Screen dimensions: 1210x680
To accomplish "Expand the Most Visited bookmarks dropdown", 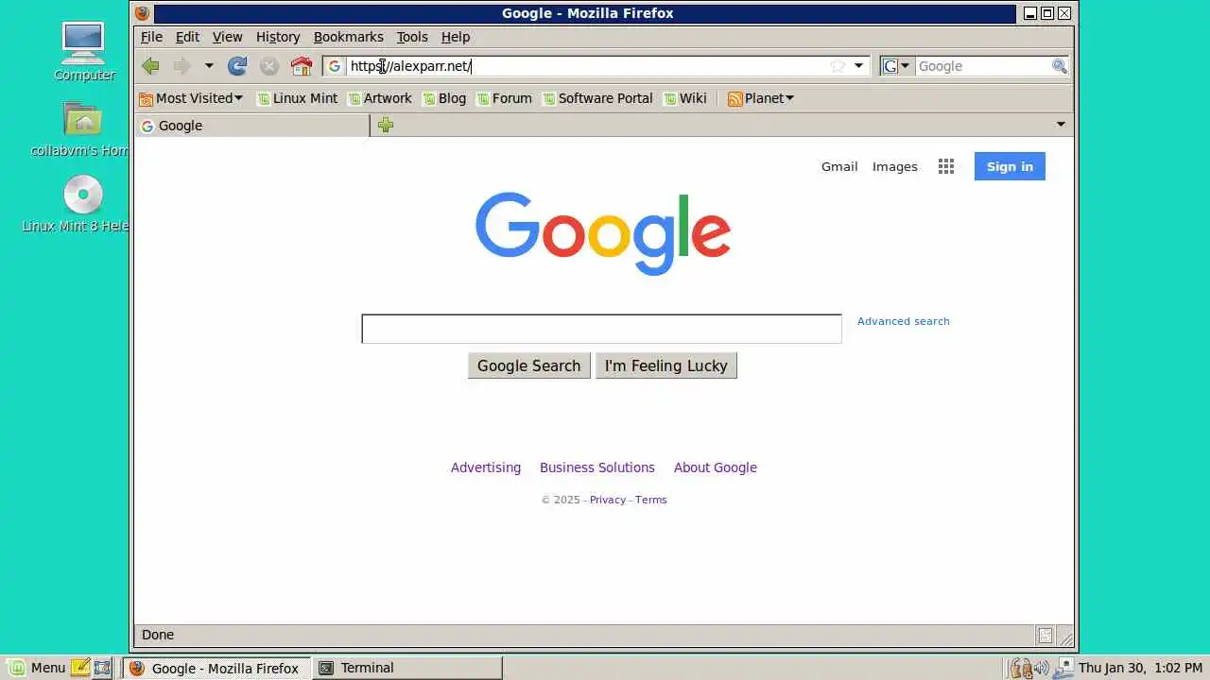I will point(191,98).
